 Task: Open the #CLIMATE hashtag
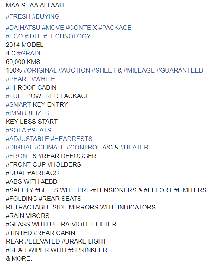point(50,147)
